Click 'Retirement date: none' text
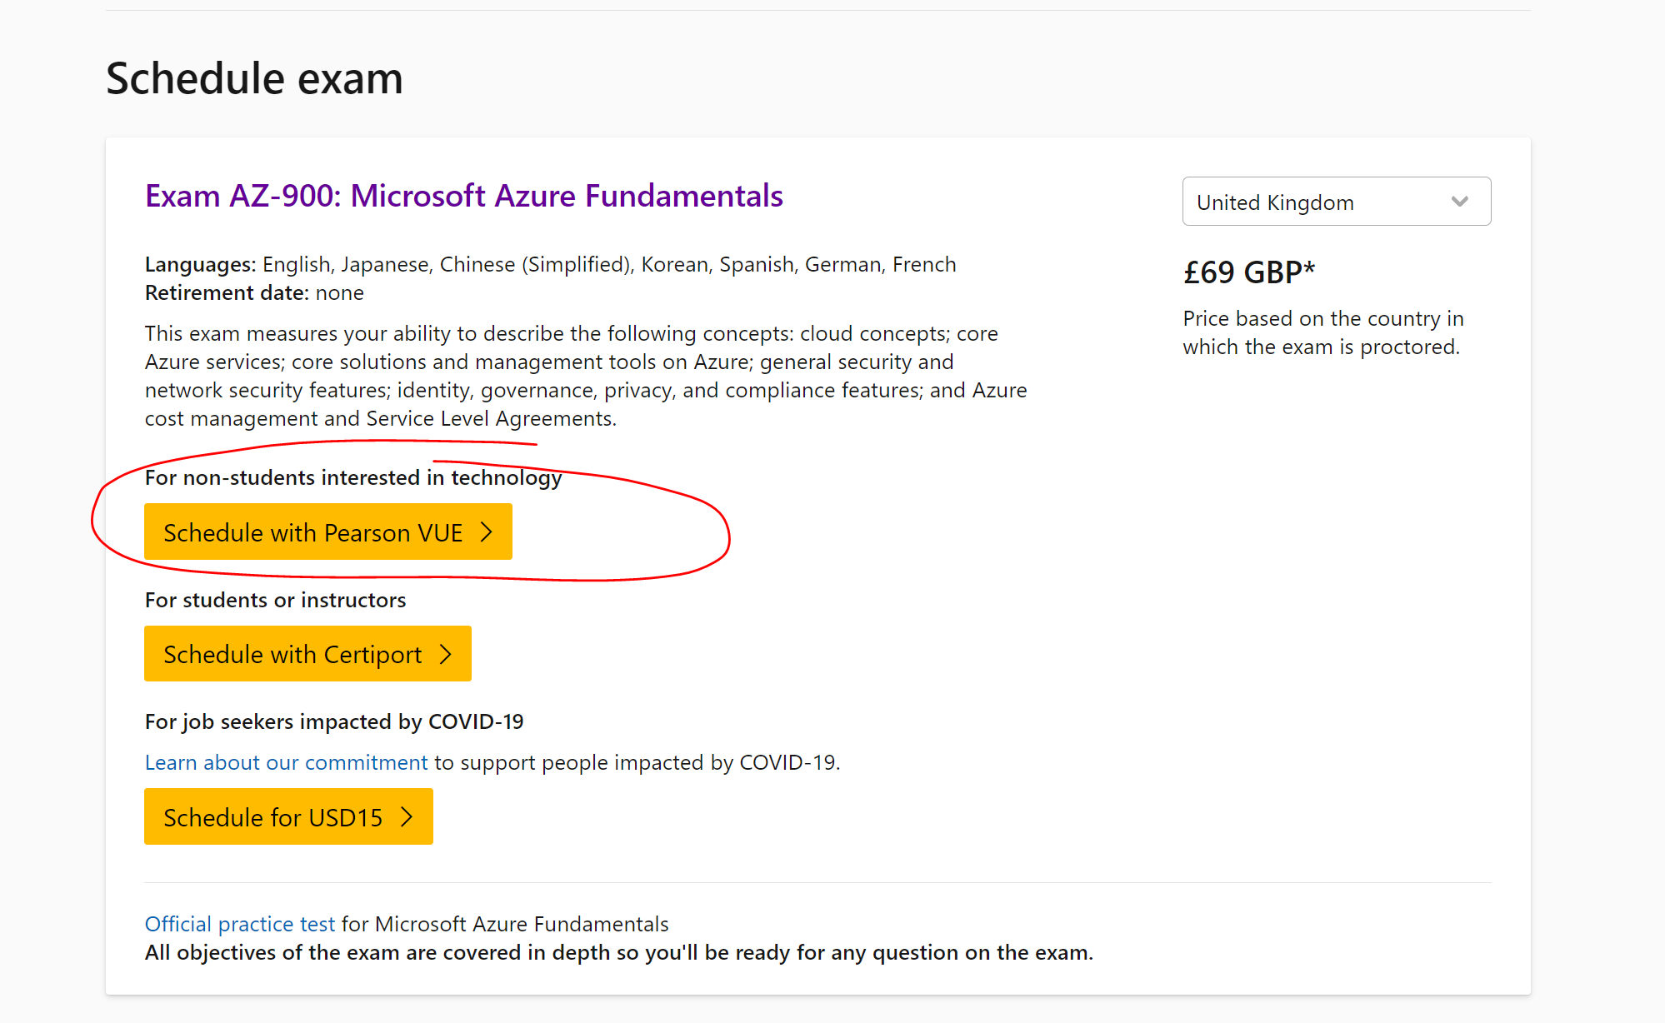Image resolution: width=1665 pixels, height=1023 pixels. coord(254,292)
